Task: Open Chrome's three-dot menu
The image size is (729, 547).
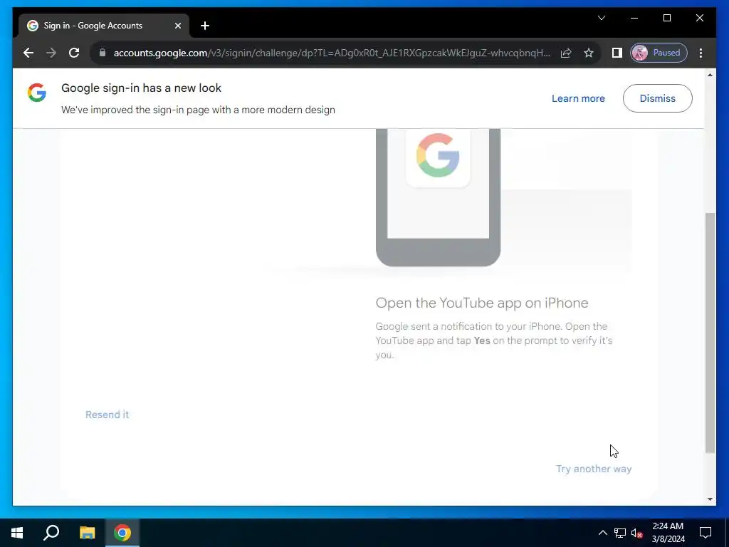Action: (701, 53)
